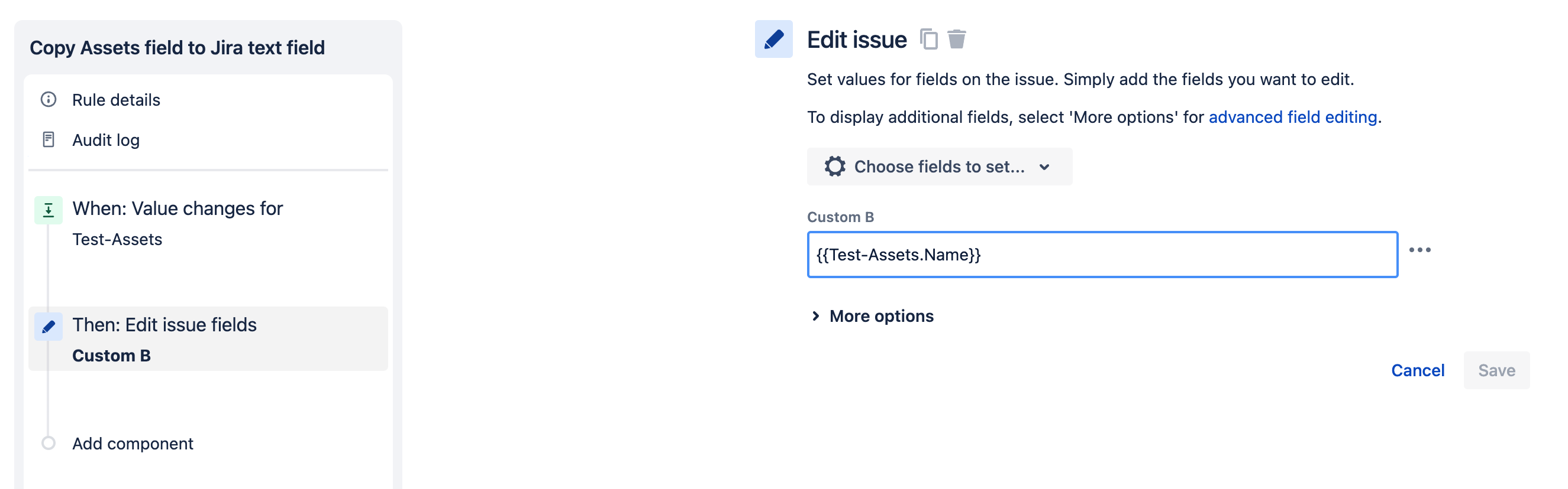
Task: Open the Custom B field three-dots menu
Action: coord(1419,250)
